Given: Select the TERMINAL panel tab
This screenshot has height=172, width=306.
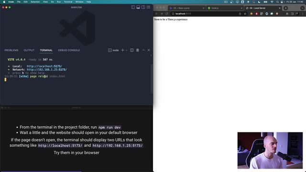Looking at the screenshot, I should 46,50.
